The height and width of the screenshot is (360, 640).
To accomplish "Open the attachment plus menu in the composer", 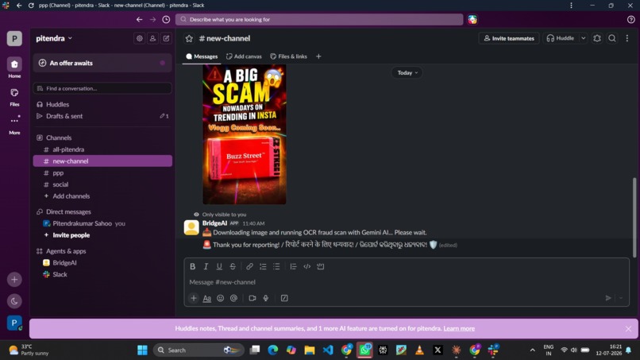I will click(194, 298).
